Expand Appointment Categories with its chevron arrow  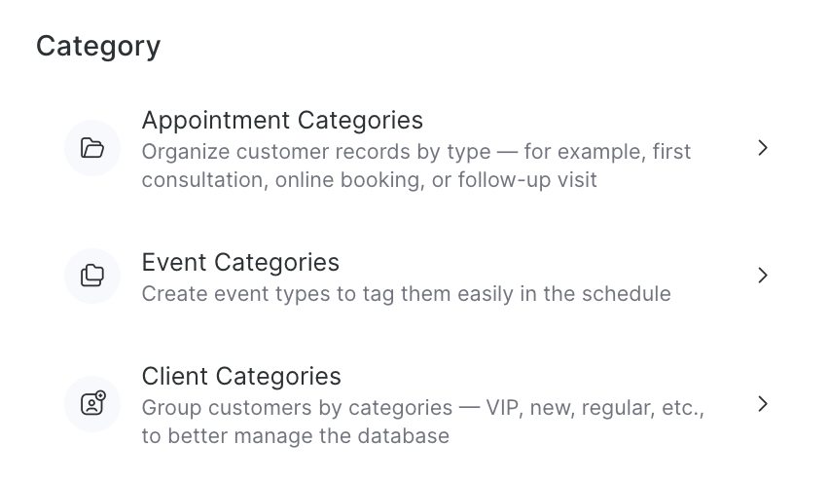coord(763,148)
